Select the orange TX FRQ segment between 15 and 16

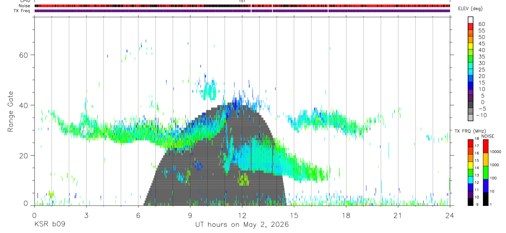point(471,157)
